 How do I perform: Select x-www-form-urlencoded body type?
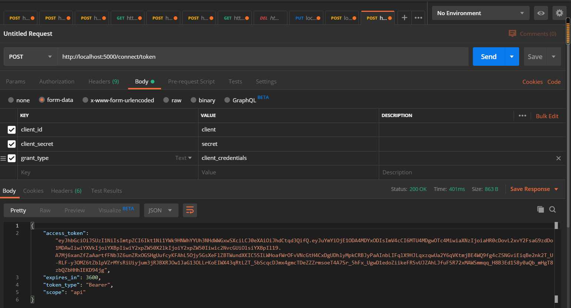85,100
